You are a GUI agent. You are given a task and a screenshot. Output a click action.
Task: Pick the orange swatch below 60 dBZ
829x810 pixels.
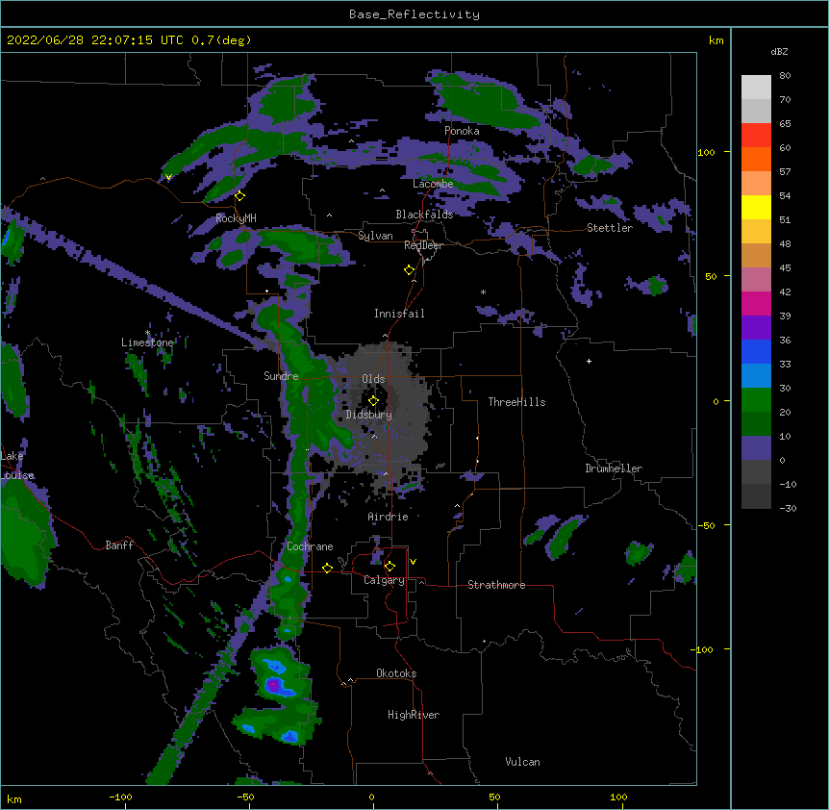click(756, 159)
